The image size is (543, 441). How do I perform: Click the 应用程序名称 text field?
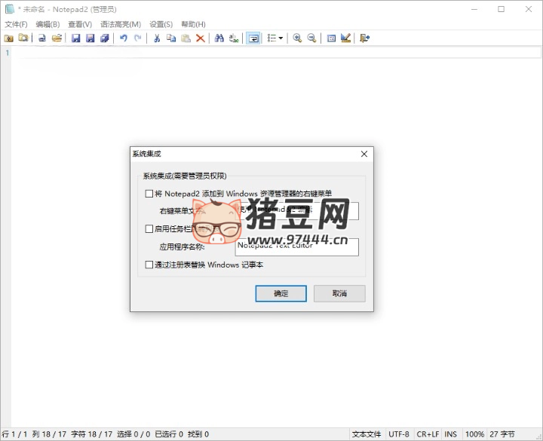(297, 247)
